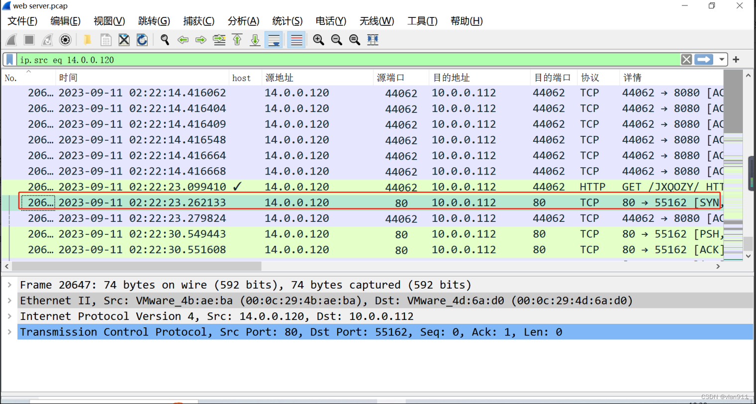Click horizontal scrollbar right arrow
The width and height of the screenshot is (756, 404).
pos(718,267)
